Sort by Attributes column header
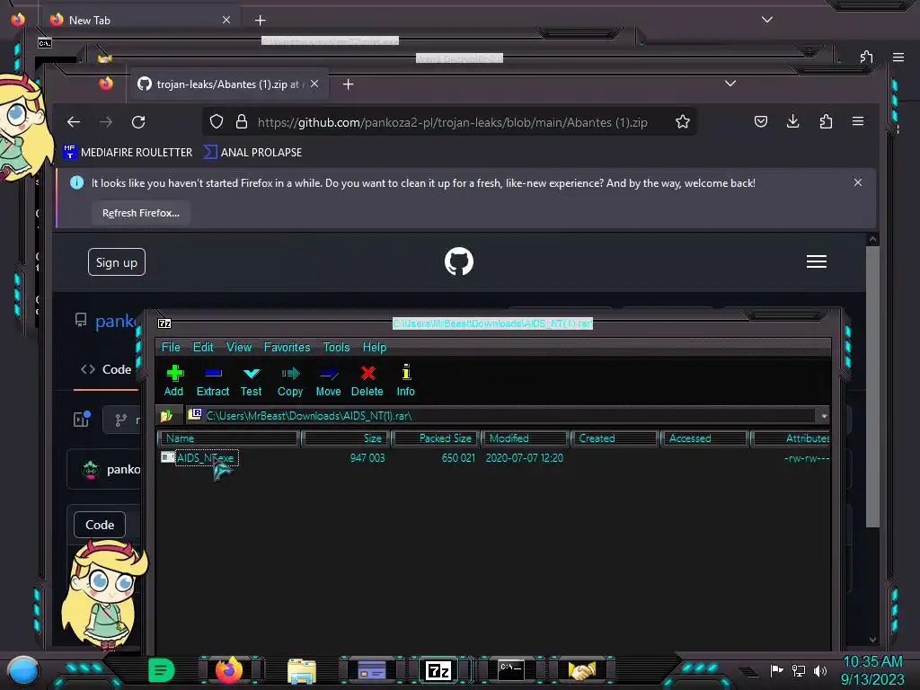Screen dimensions: 920x690 792,438
